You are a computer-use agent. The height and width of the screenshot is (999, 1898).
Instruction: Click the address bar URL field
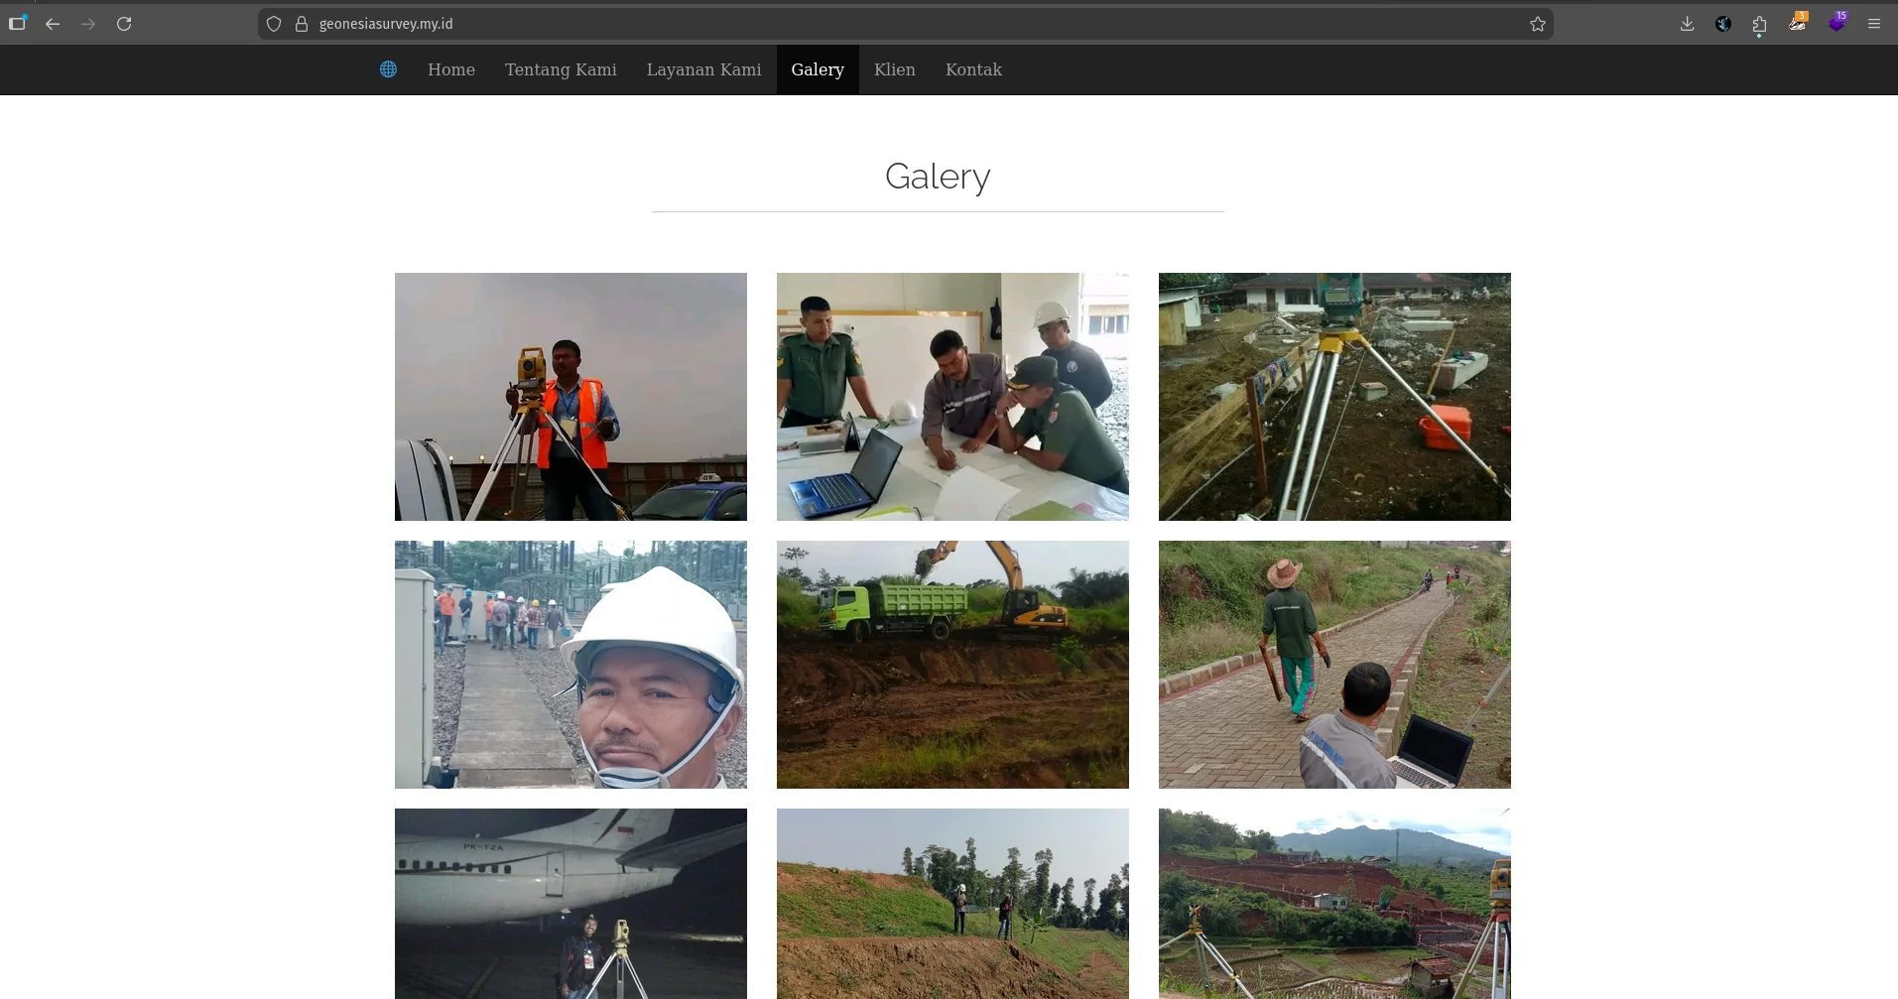point(893,24)
